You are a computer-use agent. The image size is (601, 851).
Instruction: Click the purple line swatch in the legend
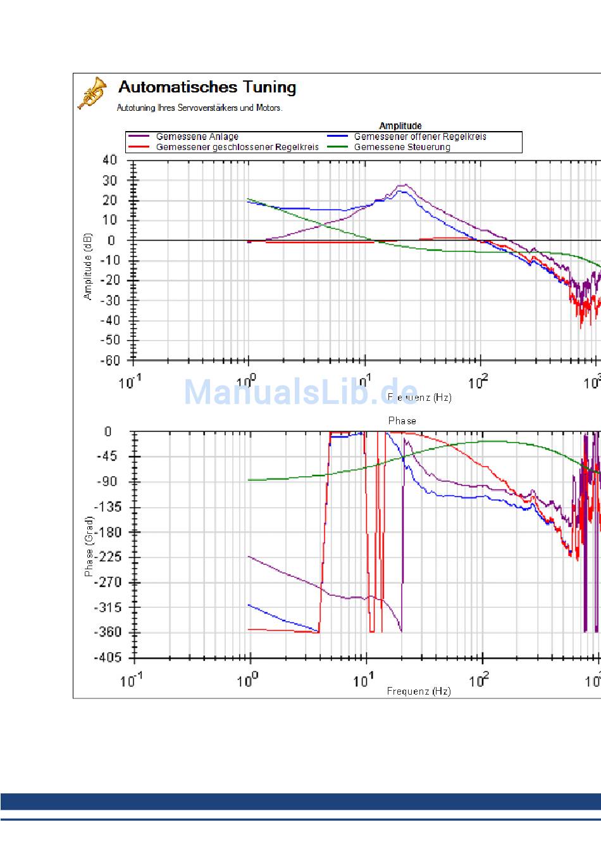point(139,137)
